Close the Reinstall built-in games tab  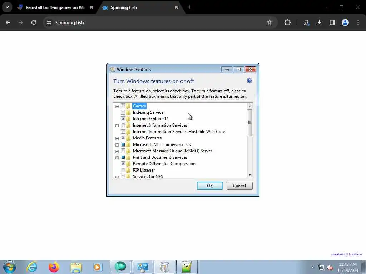(91, 7)
